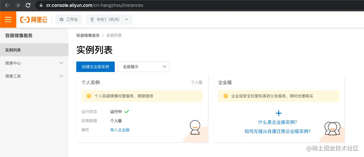This screenshot has height=157, width=364.
Task: Click the 个人版 tag in card header
Action: [197, 82]
